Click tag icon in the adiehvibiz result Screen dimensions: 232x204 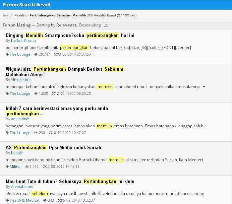click(7, 133)
